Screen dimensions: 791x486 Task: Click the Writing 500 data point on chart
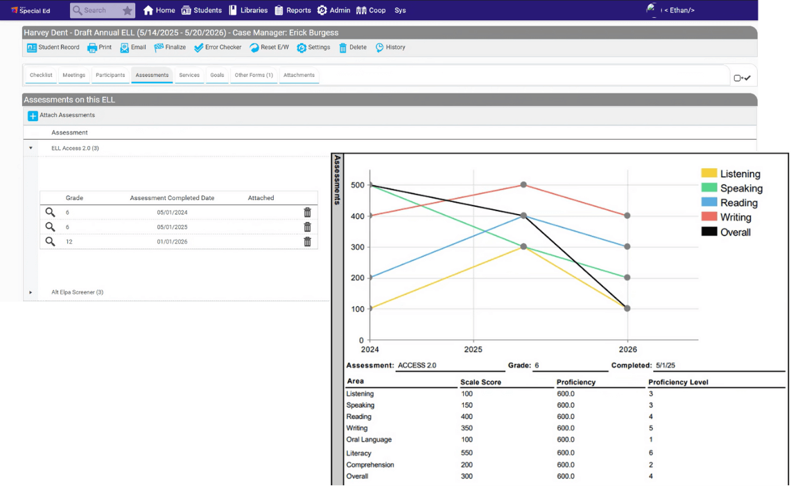click(x=523, y=185)
